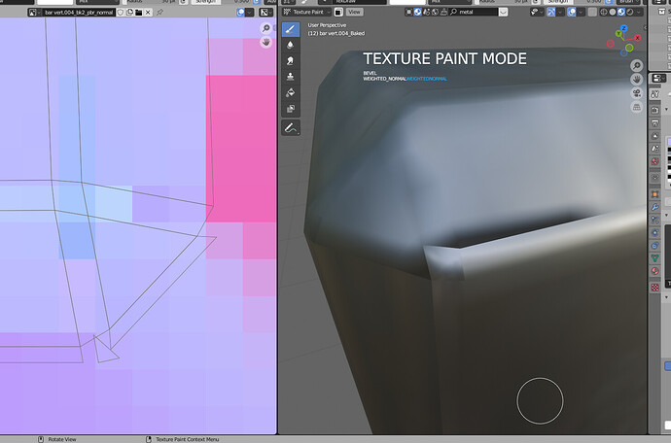Click button right of metal search field
This screenshot has width=671, height=443.
[504, 12]
